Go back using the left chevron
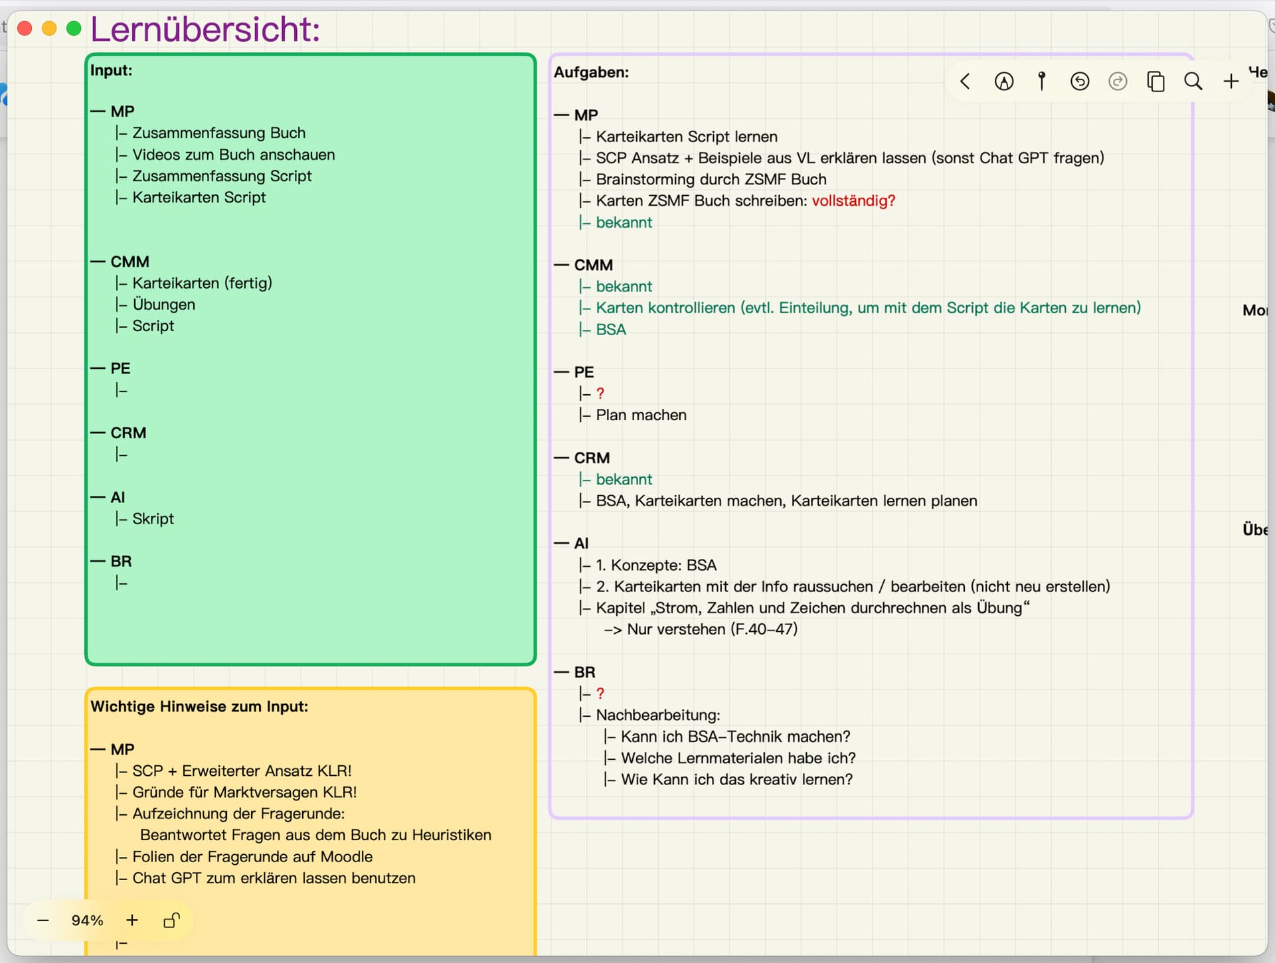1275x963 pixels. [965, 82]
